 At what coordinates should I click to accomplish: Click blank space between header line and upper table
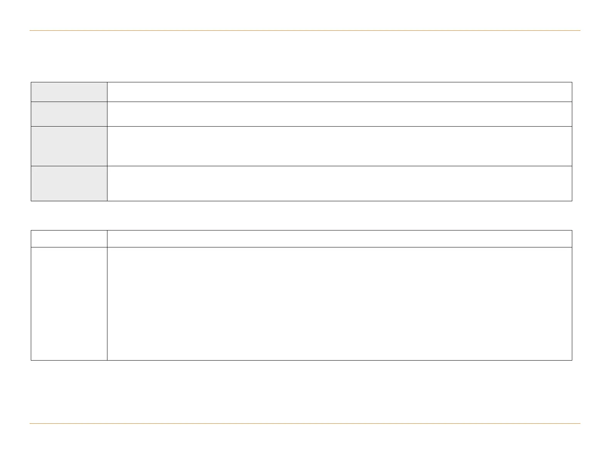tap(305, 56)
